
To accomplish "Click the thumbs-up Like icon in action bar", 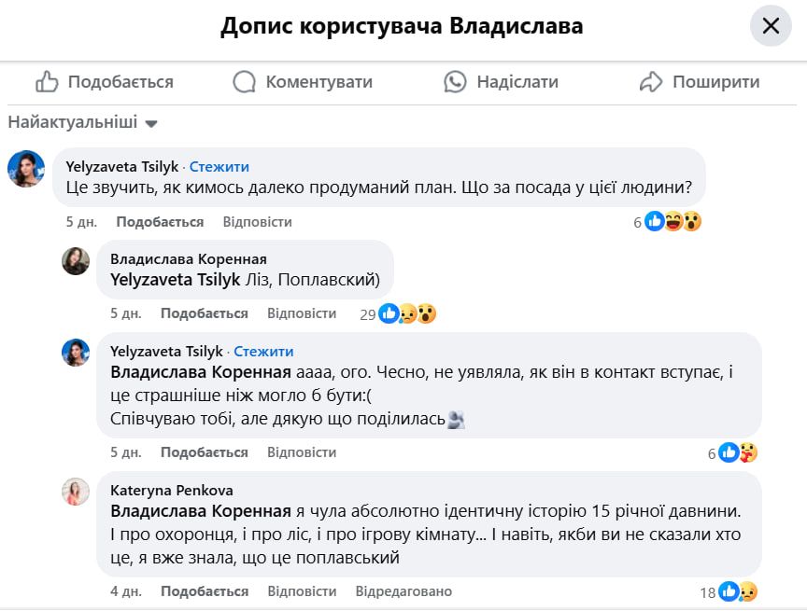I will [x=48, y=82].
